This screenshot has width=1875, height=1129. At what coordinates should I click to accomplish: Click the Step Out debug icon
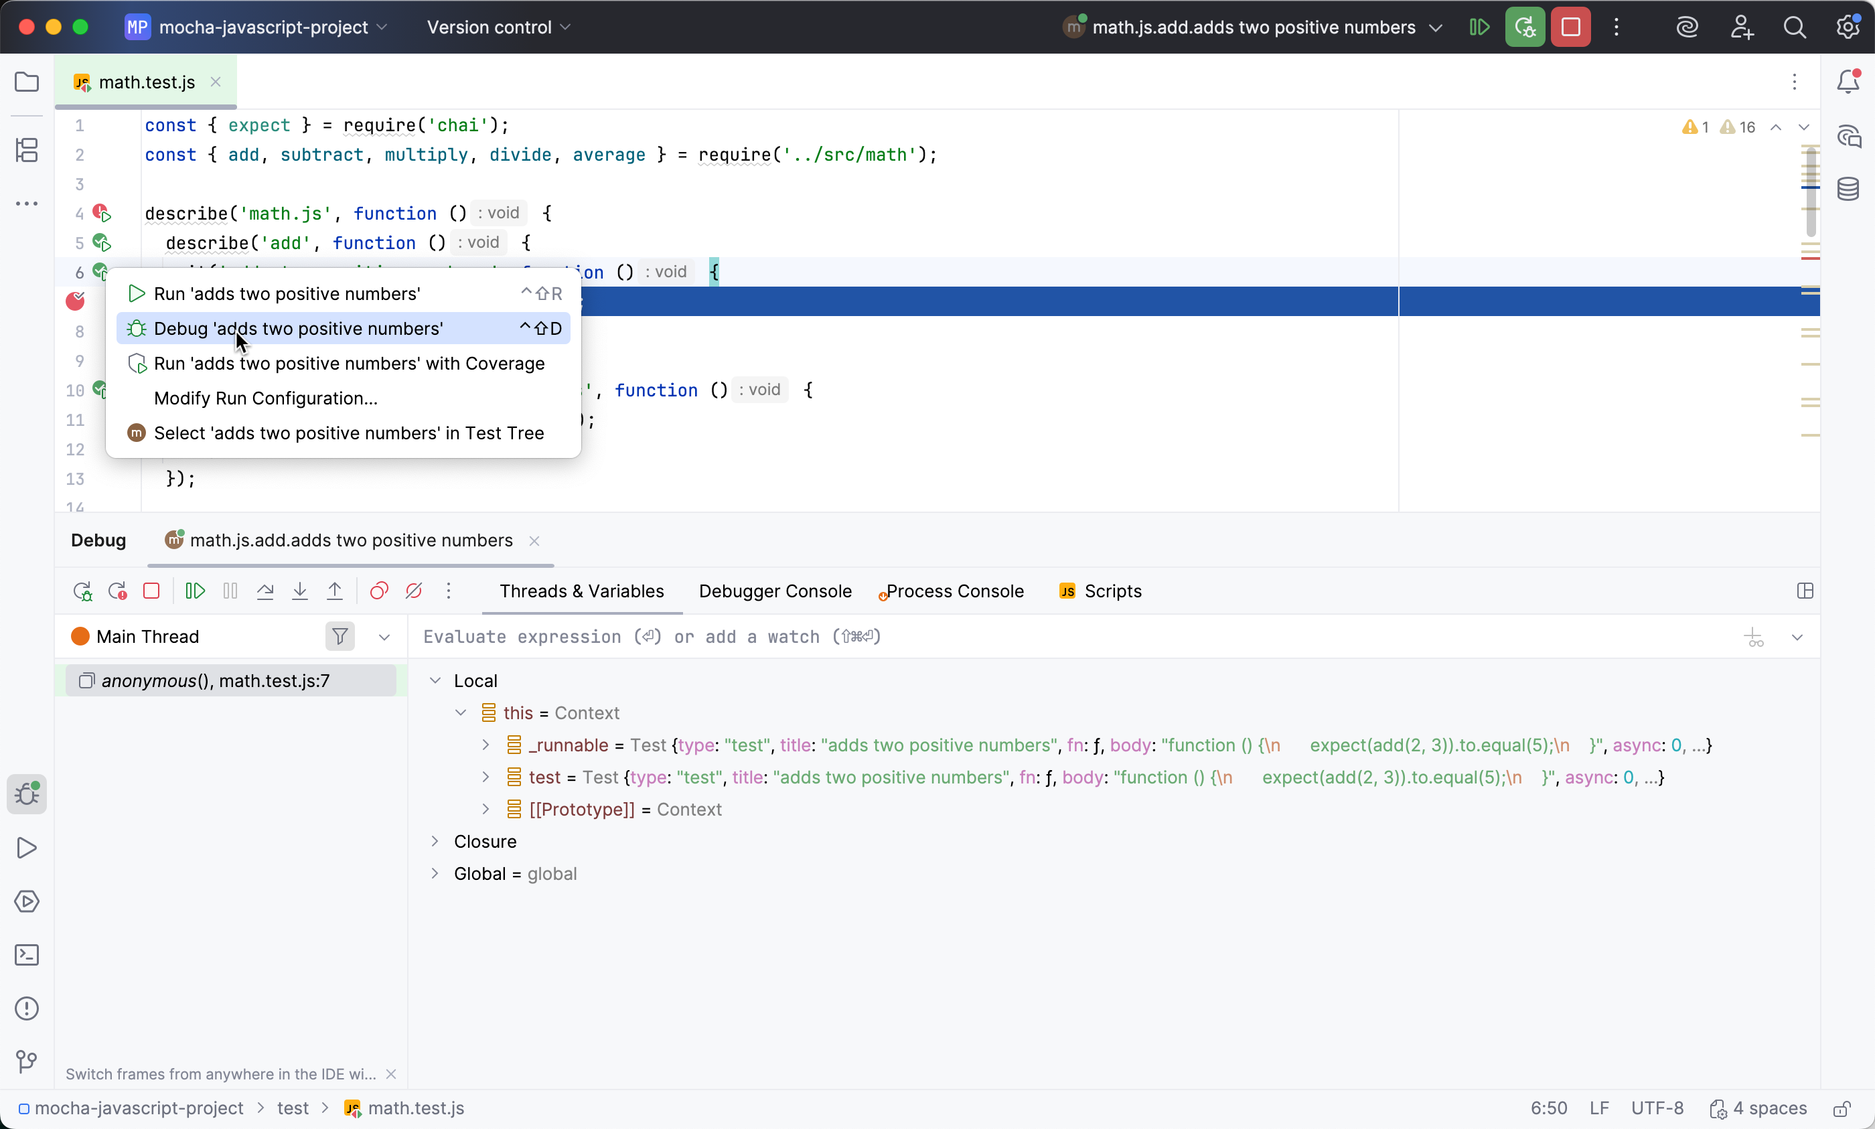click(335, 591)
